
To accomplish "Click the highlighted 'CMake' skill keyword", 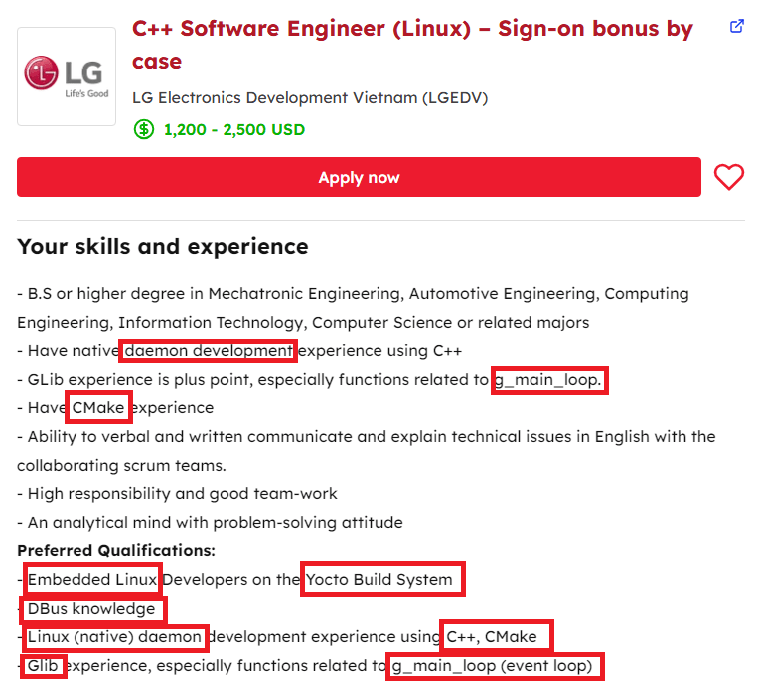I will 98,408.
